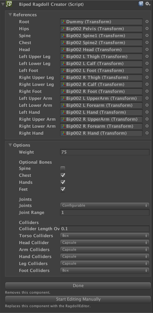153x313 pixels.
Task: Click object picker circle for Head field
Action: pyautogui.click(x=147, y=50)
